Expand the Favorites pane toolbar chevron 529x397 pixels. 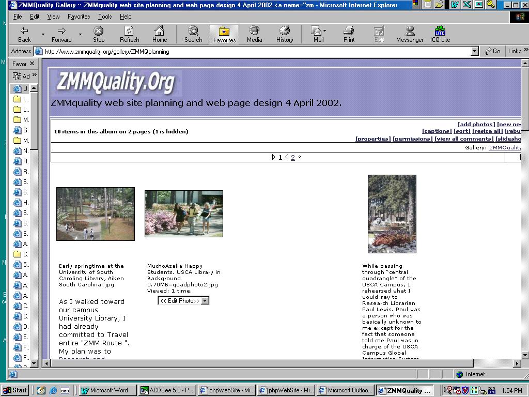(34, 75)
